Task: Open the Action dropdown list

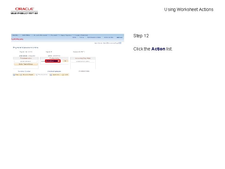Action: tap(53, 61)
